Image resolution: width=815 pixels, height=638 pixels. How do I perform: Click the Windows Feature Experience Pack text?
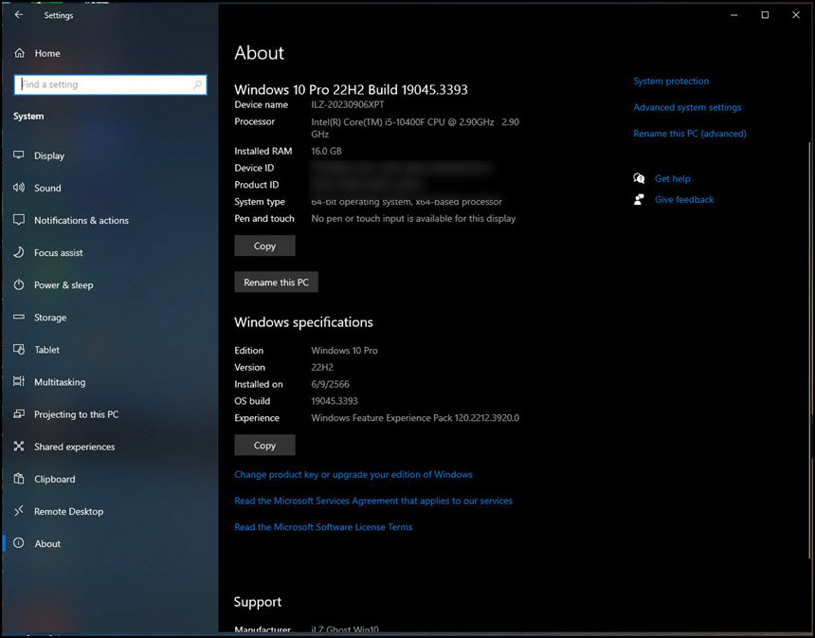pyautogui.click(x=415, y=417)
